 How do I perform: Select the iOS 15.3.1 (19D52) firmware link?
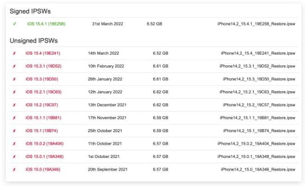pyautogui.click(x=43, y=66)
